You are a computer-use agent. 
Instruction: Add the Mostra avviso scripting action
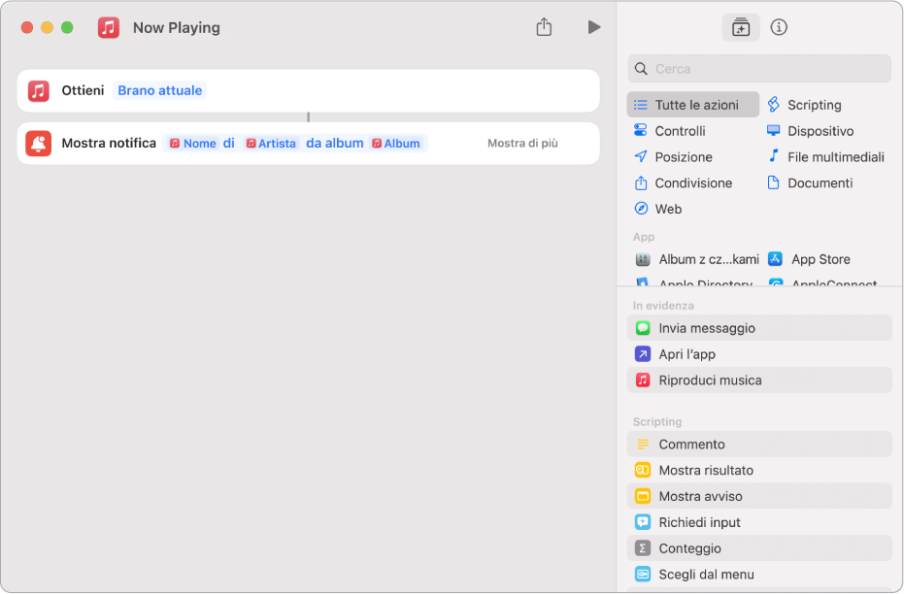coord(700,496)
